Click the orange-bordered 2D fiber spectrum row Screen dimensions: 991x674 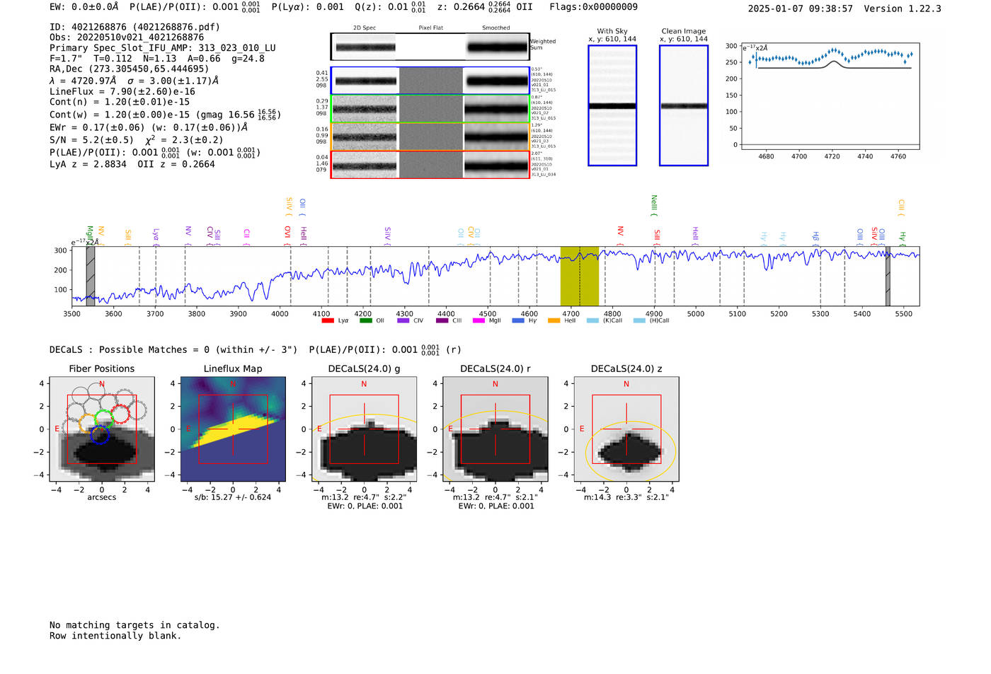click(x=430, y=136)
